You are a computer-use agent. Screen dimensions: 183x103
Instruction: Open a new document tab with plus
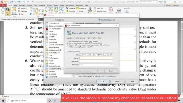(39, 19)
